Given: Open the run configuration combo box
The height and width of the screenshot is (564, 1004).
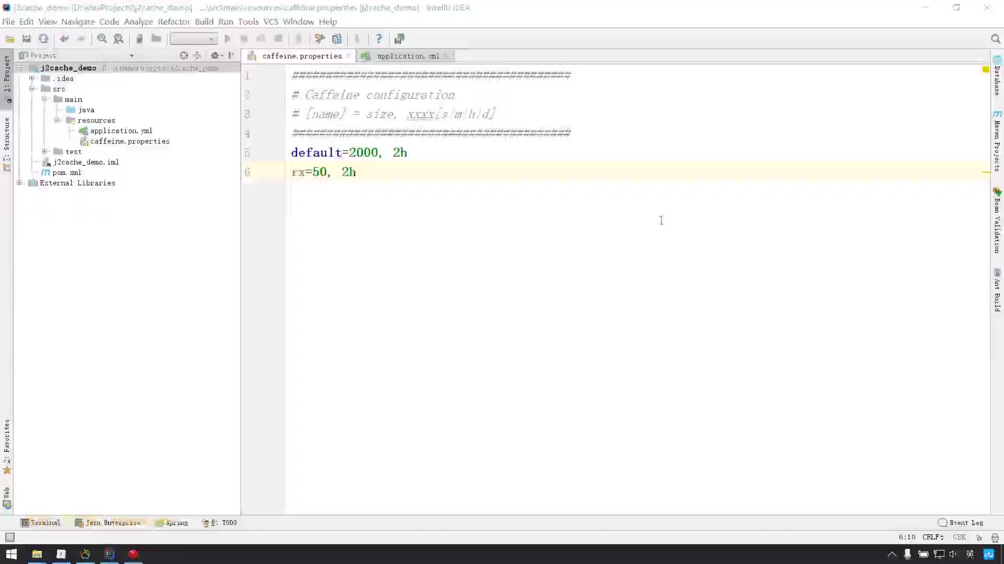Looking at the screenshot, I should point(193,39).
